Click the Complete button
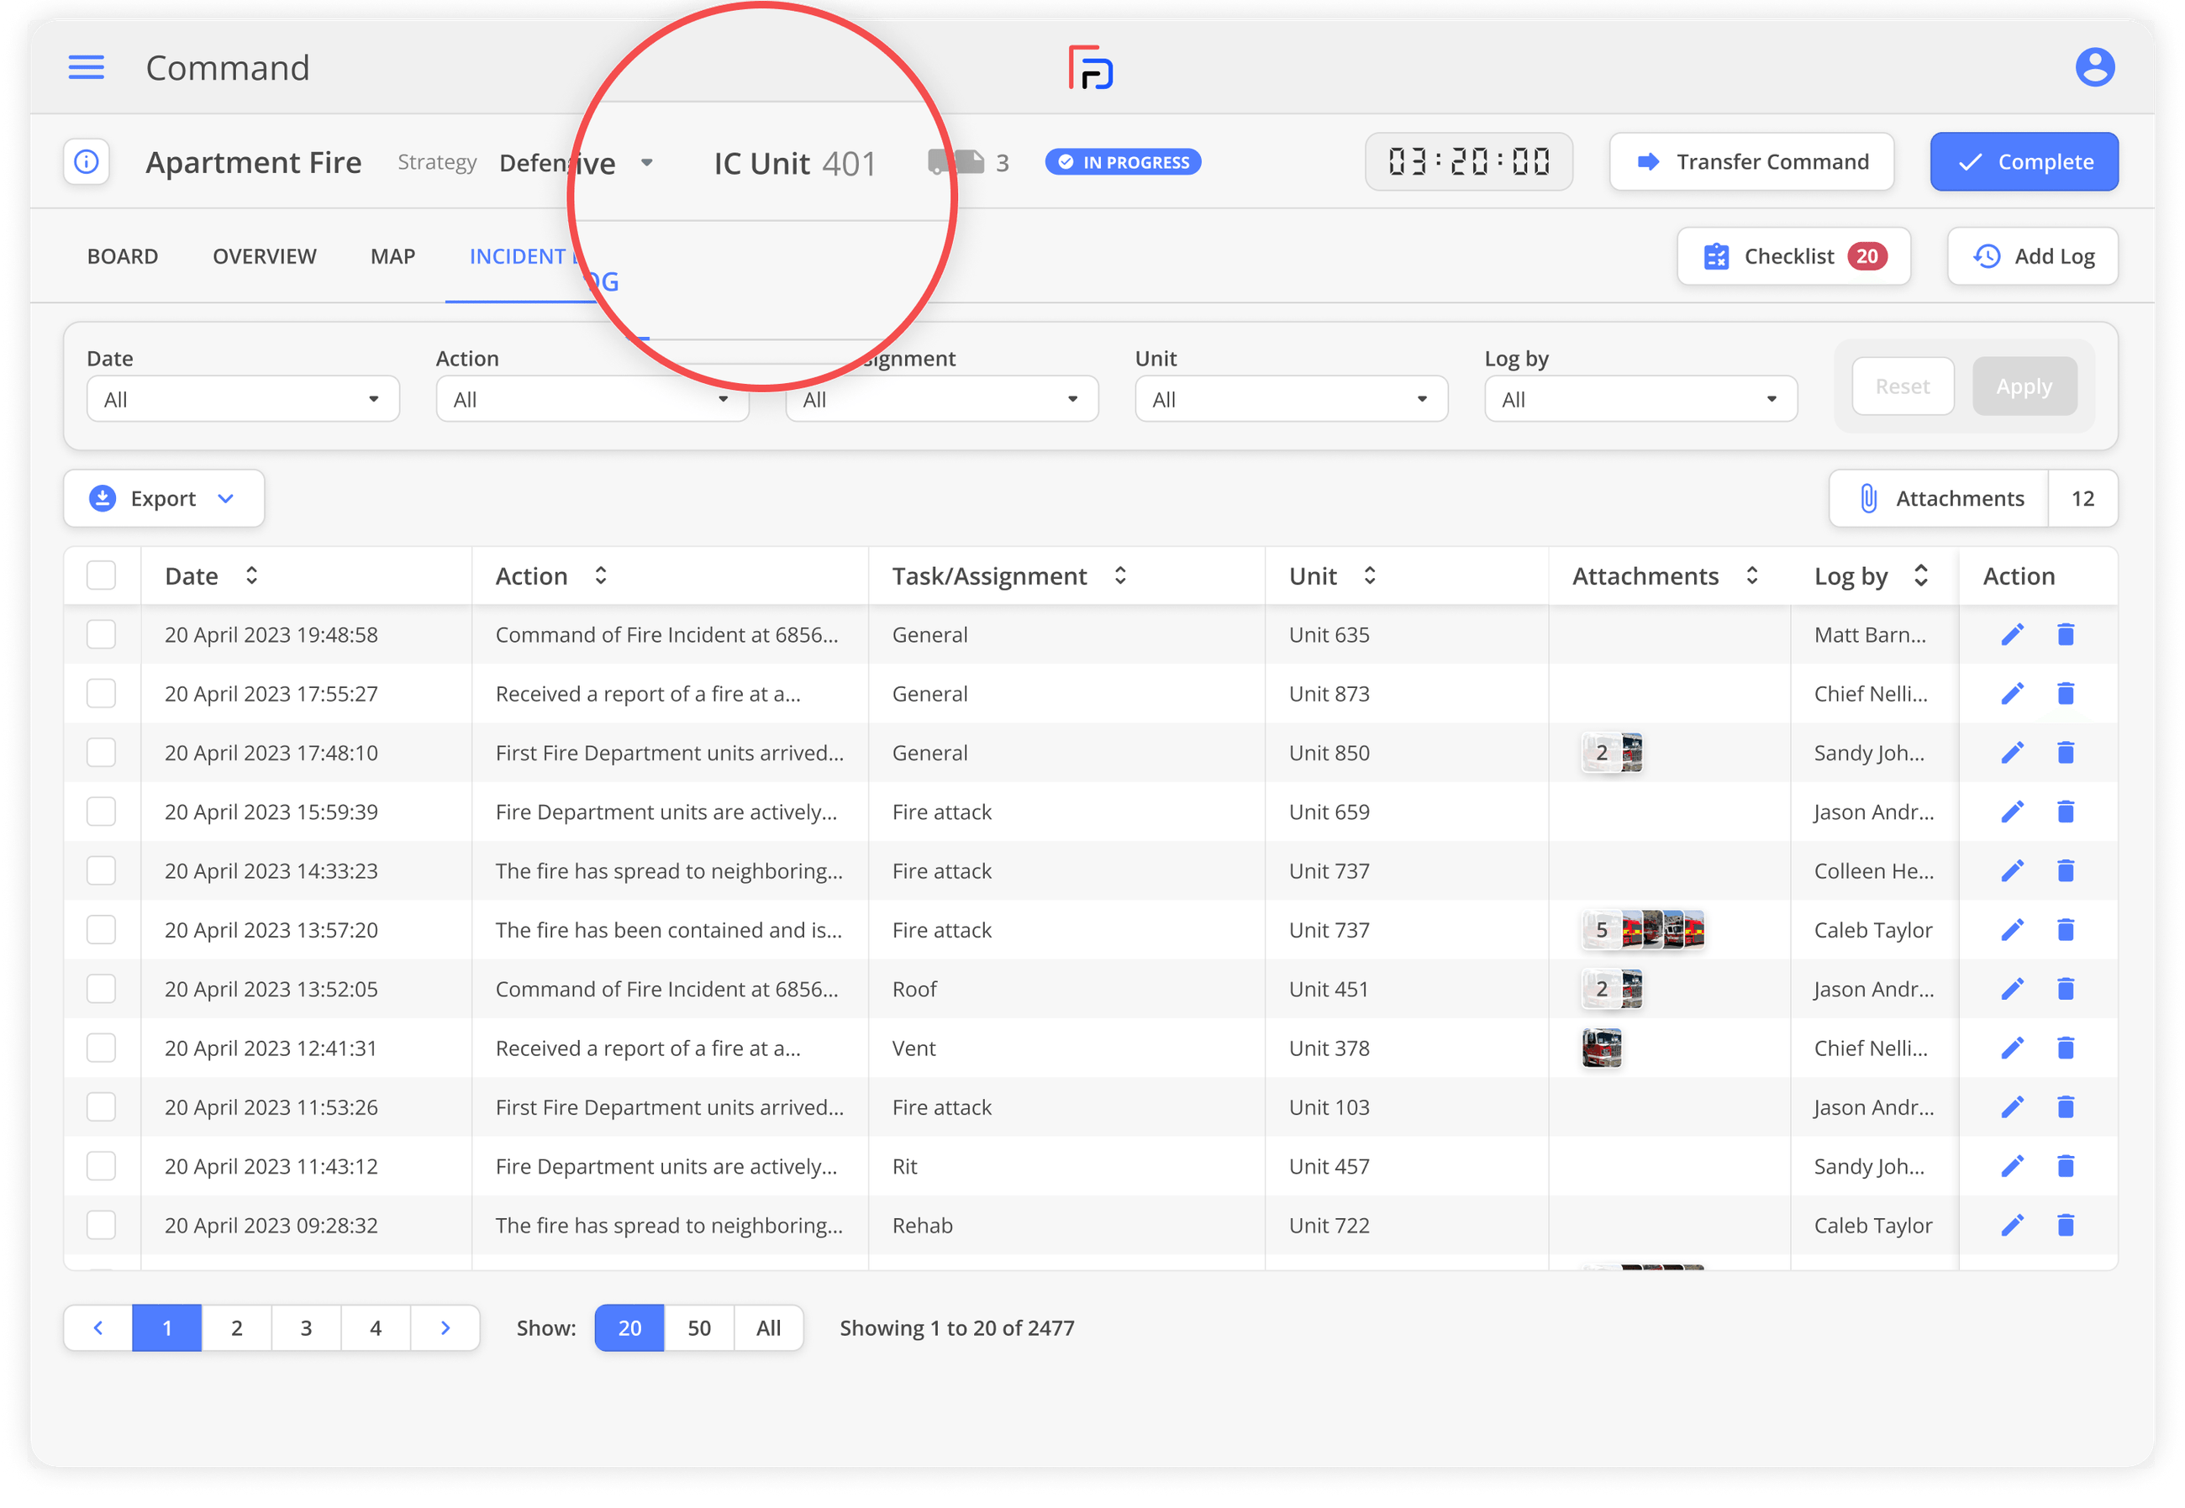This screenshot has width=2185, height=1508. click(x=2024, y=161)
